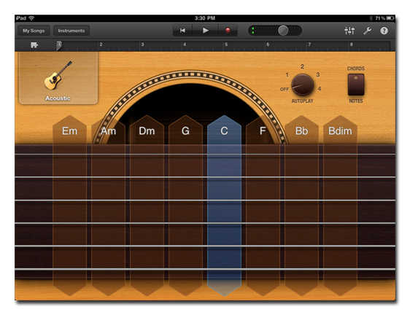This screenshot has width=410, height=315.
Task: Tap the song sections puzzle icon
Action: tap(34, 45)
